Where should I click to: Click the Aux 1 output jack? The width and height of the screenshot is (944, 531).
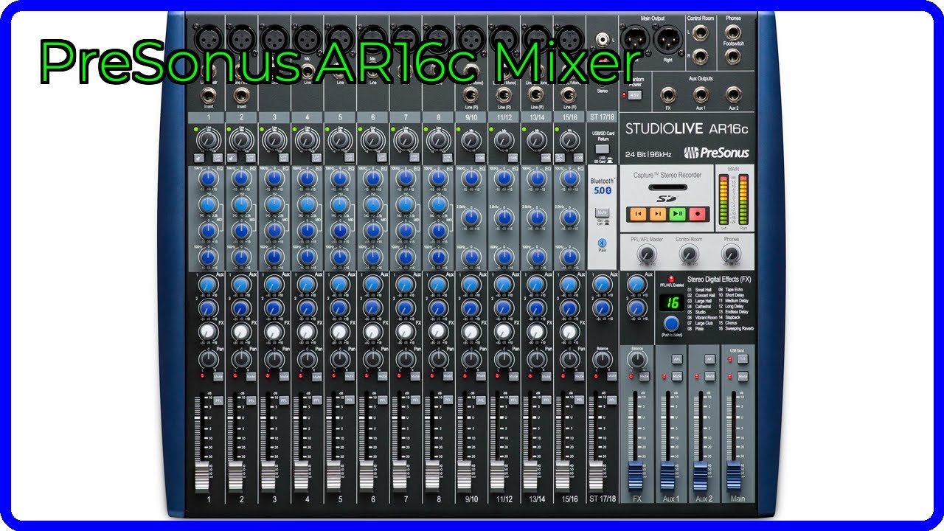coord(701,94)
